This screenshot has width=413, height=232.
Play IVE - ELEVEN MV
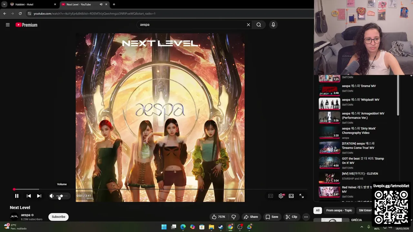pyautogui.click(x=360, y=174)
